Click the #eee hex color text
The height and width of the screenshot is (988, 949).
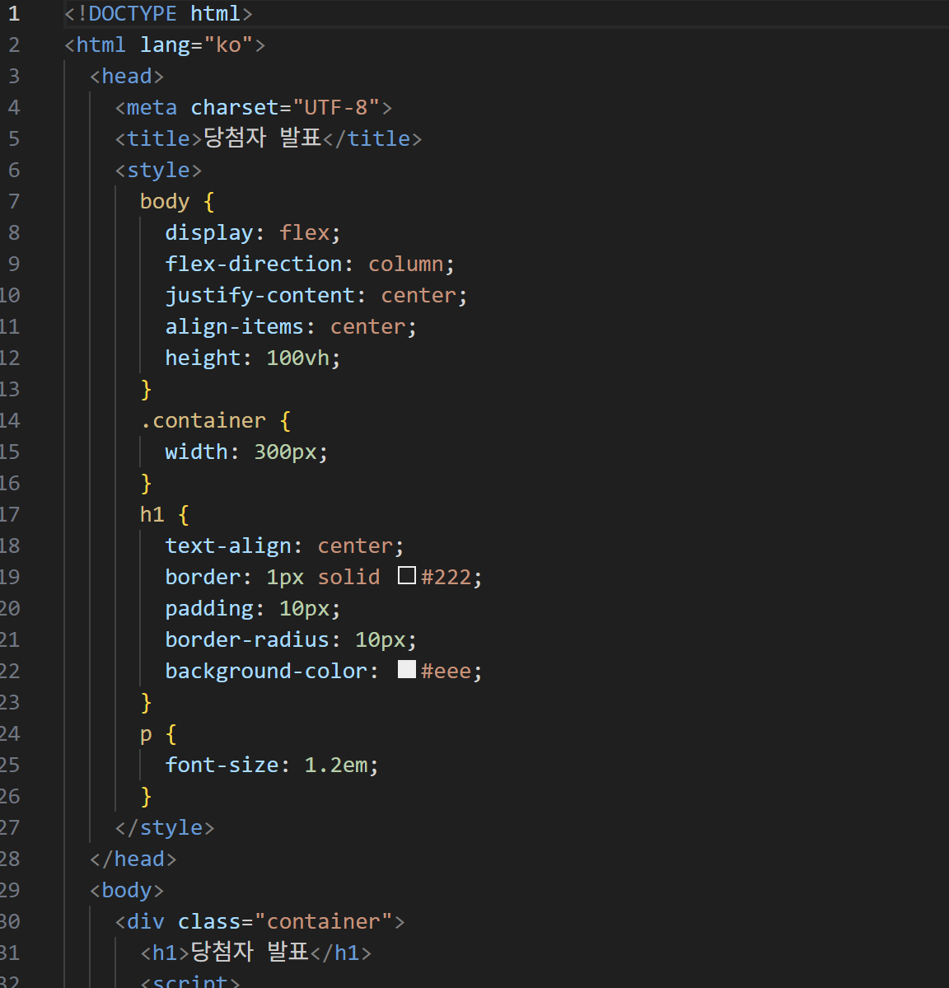point(446,671)
